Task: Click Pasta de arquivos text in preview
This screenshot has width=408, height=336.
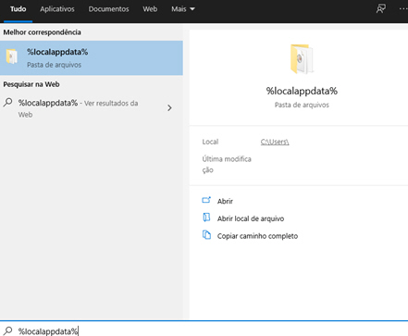Action: pyautogui.click(x=302, y=105)
